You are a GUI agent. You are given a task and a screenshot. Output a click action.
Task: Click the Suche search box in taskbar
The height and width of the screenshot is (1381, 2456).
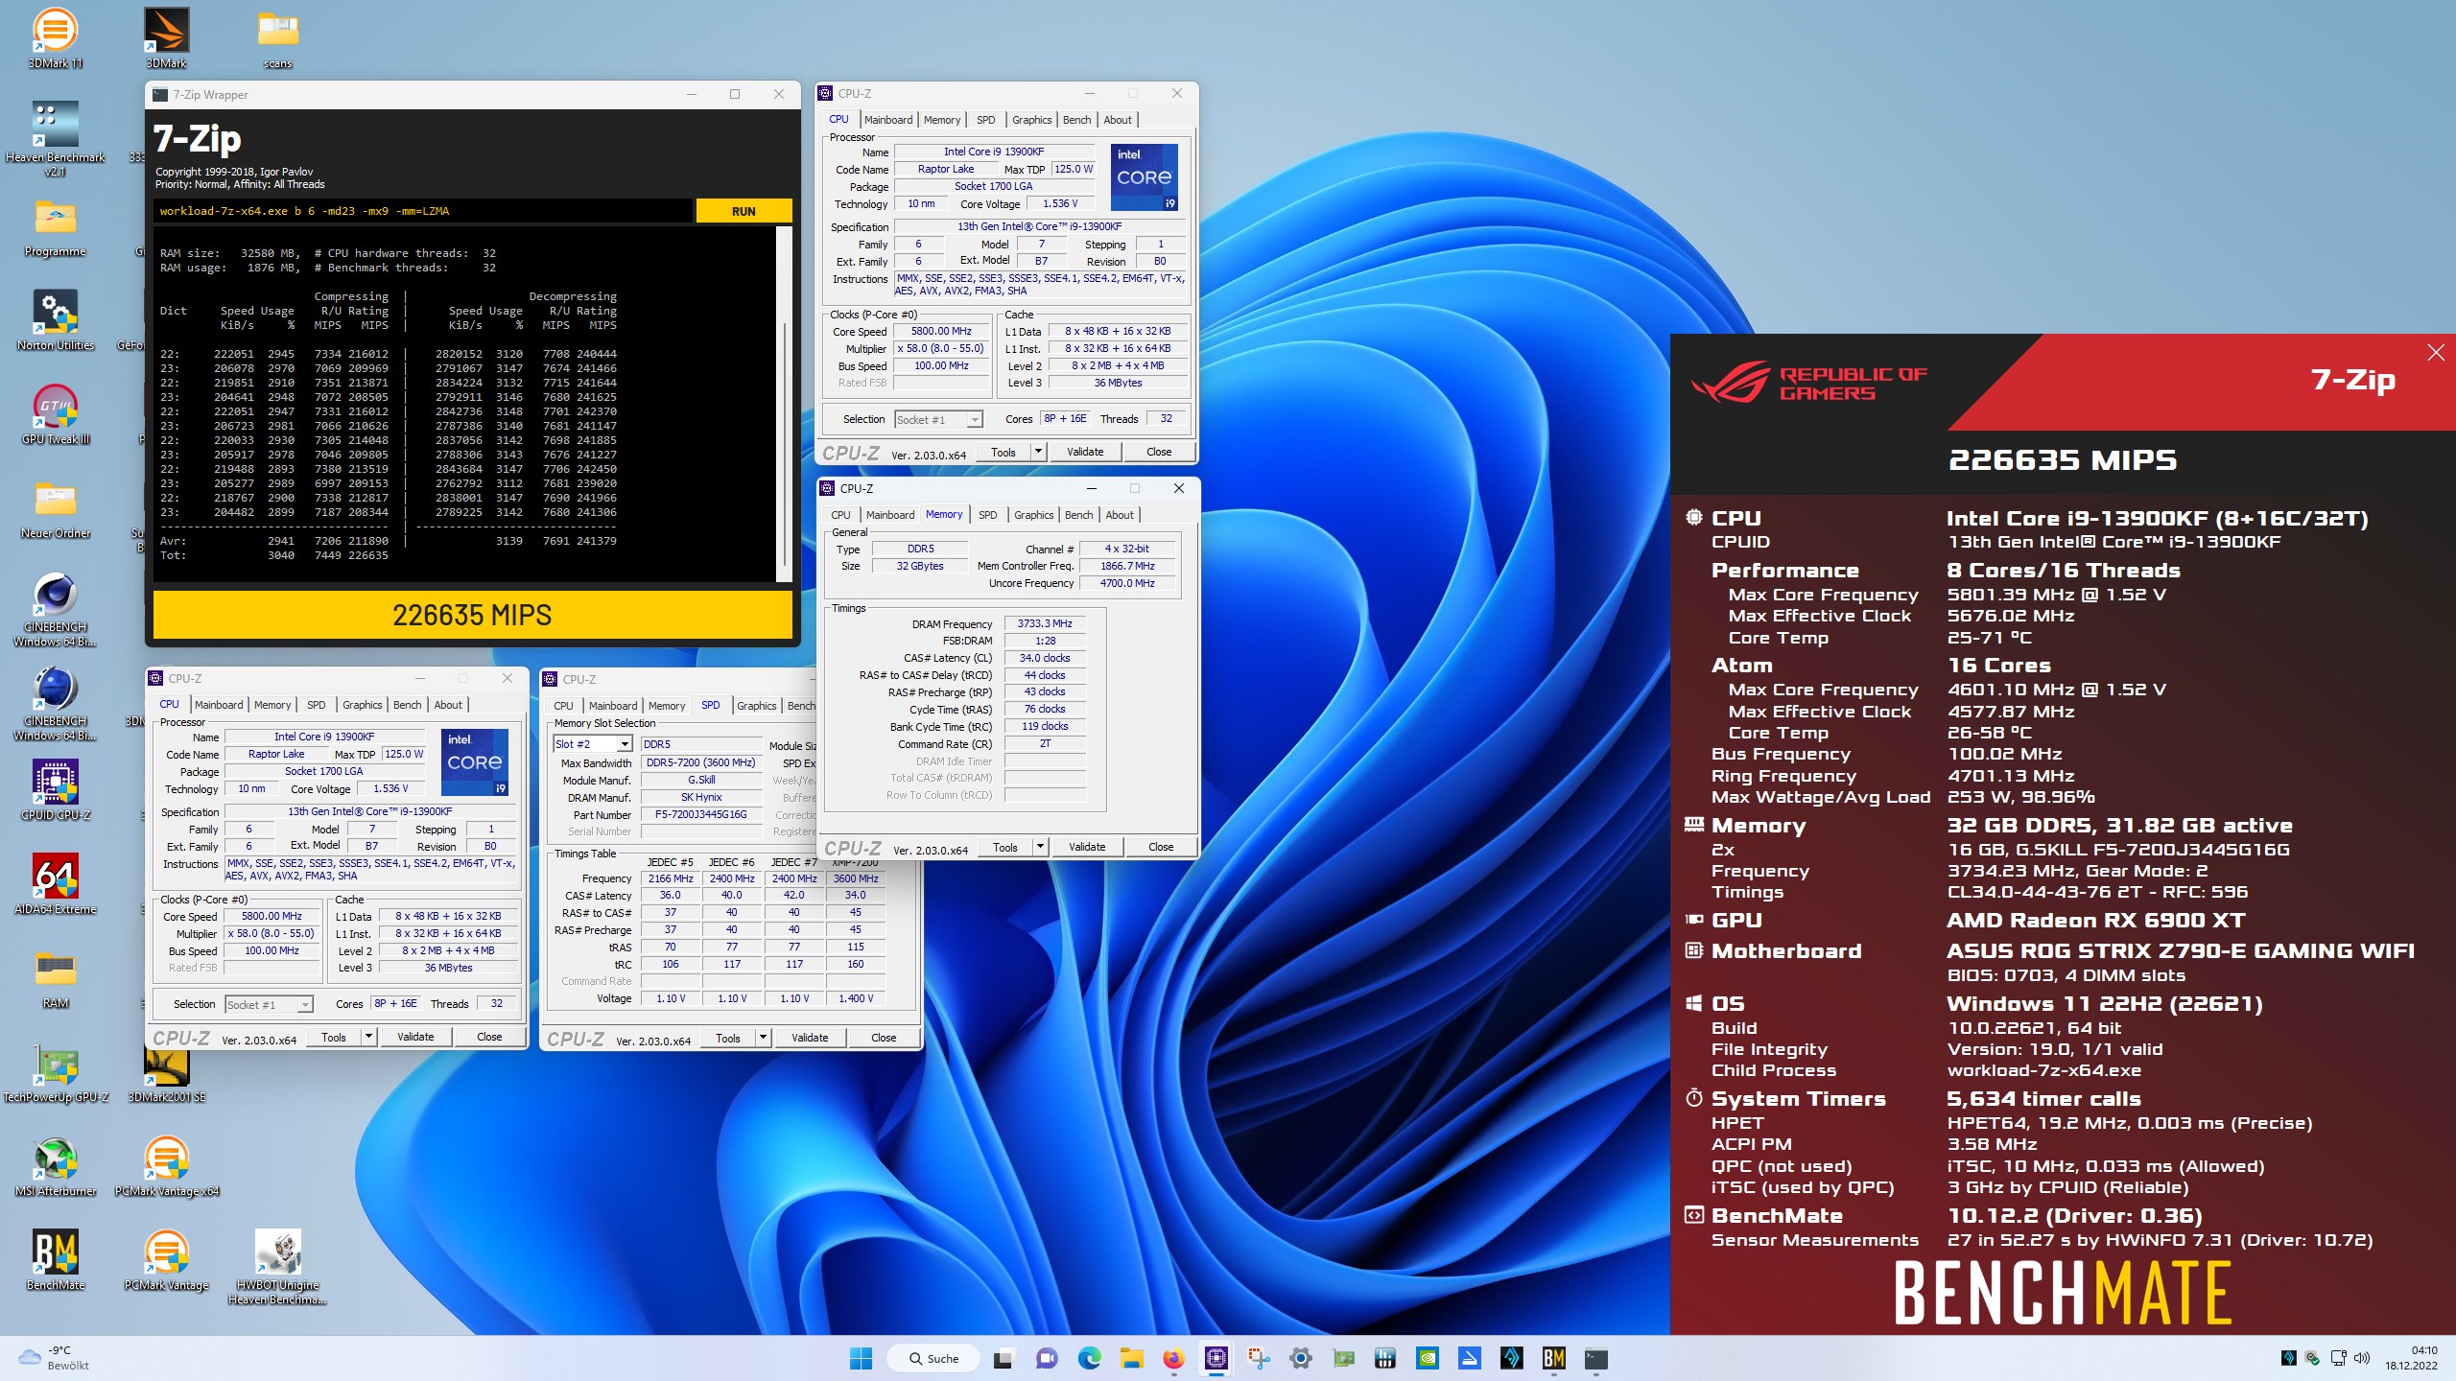933,1358
